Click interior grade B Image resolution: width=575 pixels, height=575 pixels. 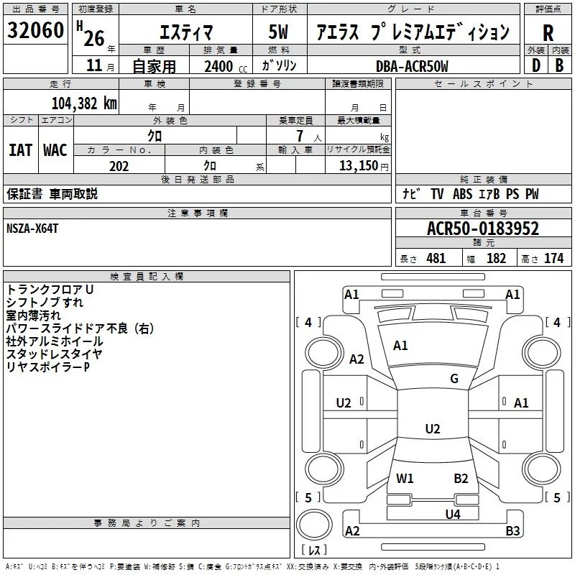point(559,65)
